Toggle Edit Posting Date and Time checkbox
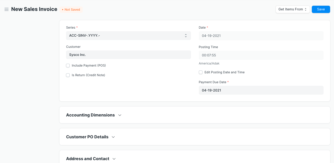The height and width of the screenshot is (163, 334). (x=201, y=72)
